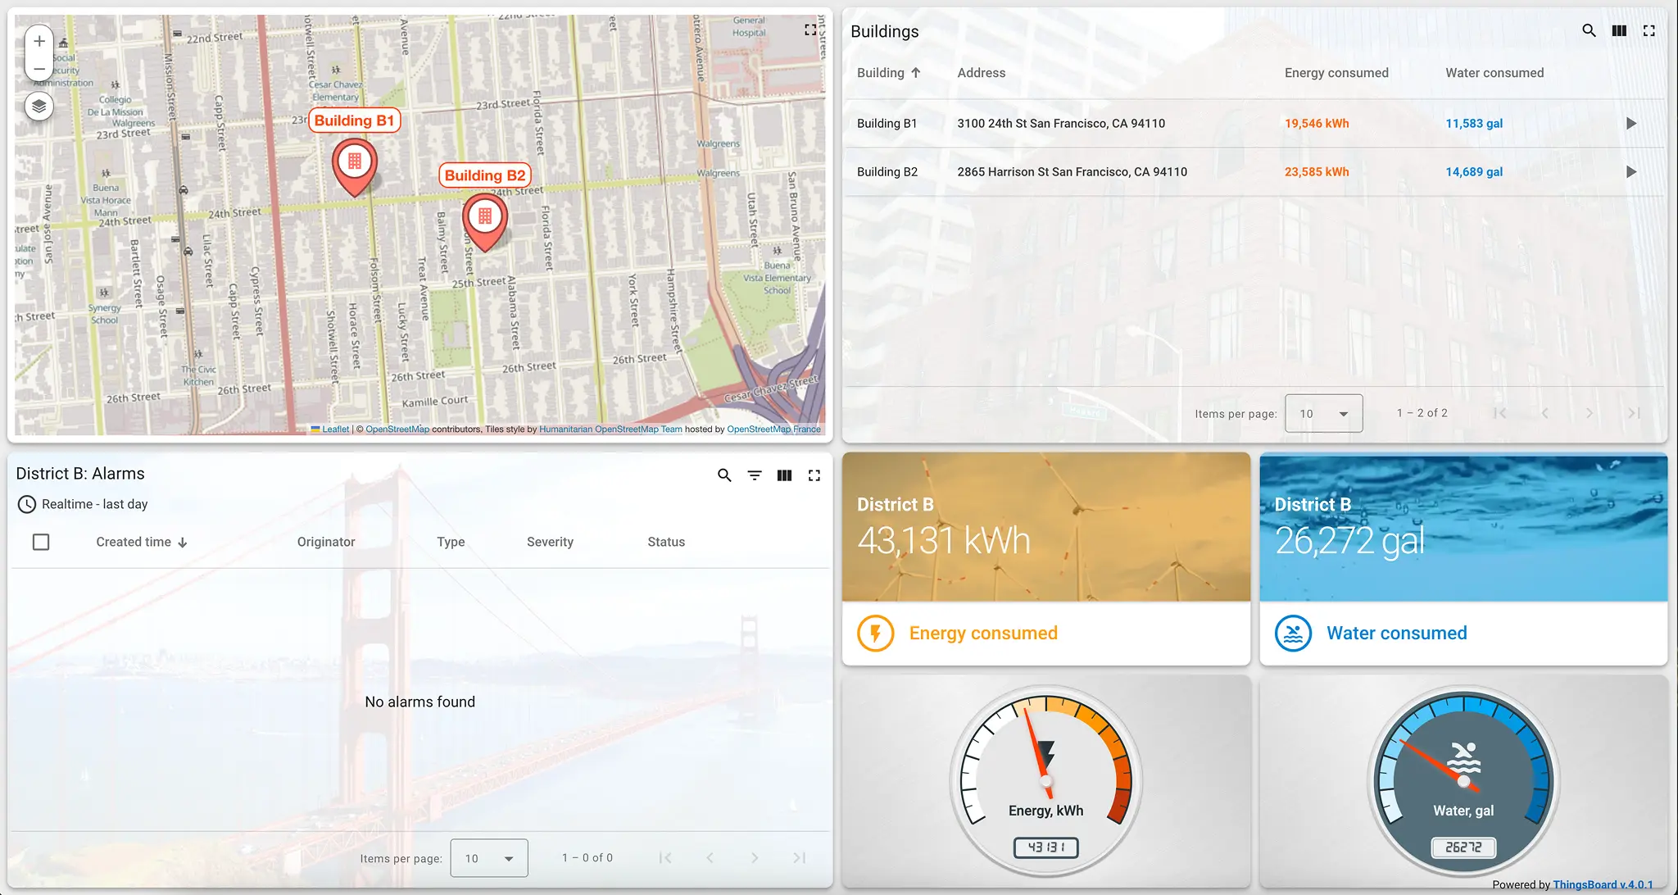Open Alarms items per page dropdown

(x=489, y=858)
